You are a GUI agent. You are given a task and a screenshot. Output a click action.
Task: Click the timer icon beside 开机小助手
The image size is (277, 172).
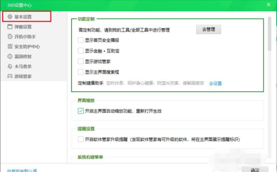click(10, 37)
